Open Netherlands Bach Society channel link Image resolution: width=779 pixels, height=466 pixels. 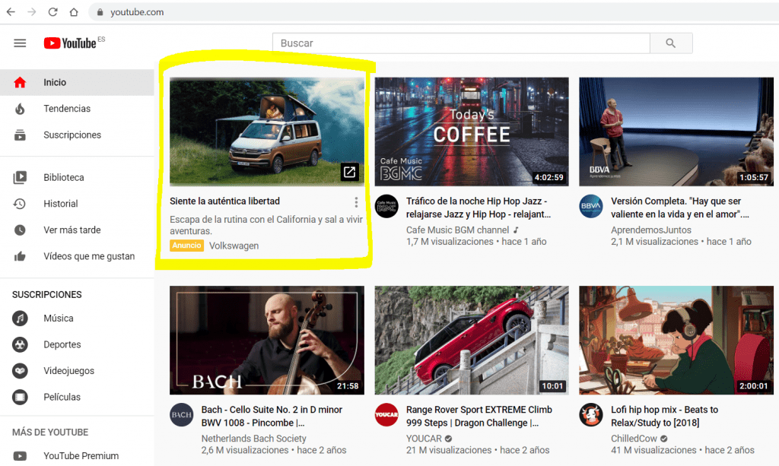[253, 438]
